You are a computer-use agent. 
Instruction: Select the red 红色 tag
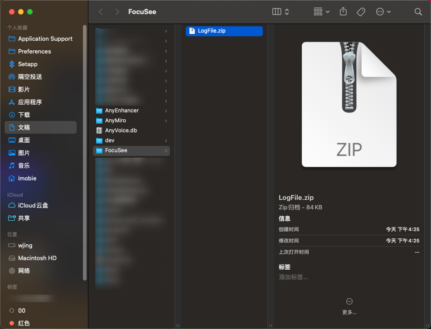[24, 323]
